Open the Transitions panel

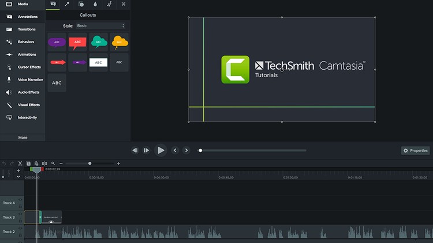click(23, 29)
